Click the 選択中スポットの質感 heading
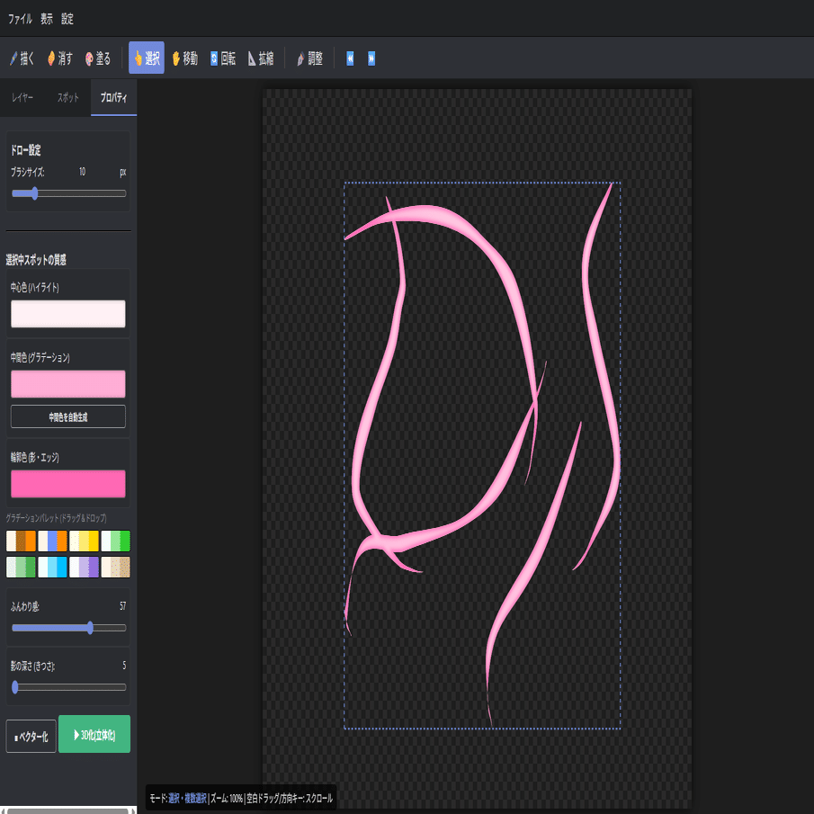Screen dimensions: 814x814 point(36,260)
